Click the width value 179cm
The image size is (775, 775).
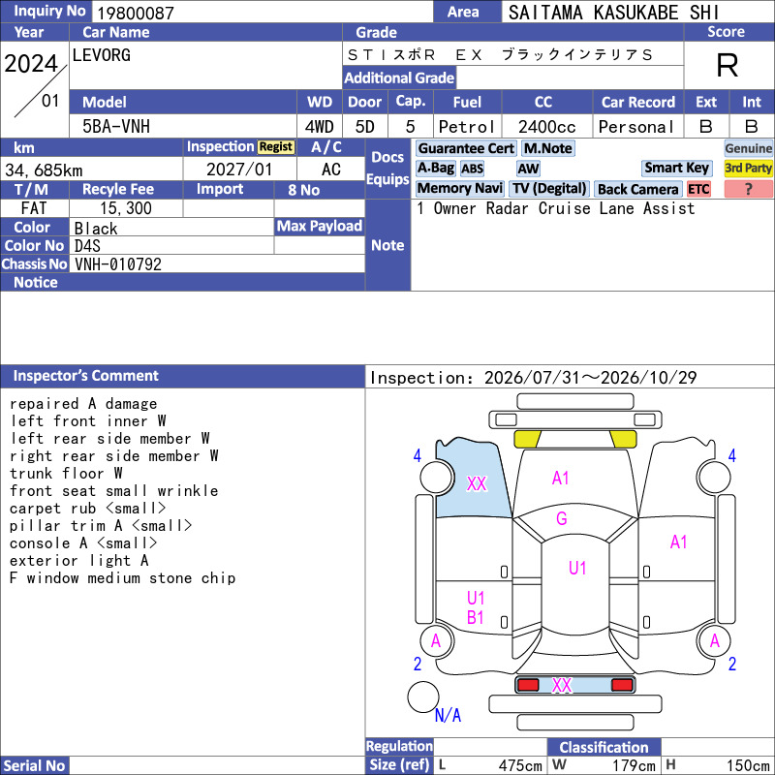pos(634,765)
